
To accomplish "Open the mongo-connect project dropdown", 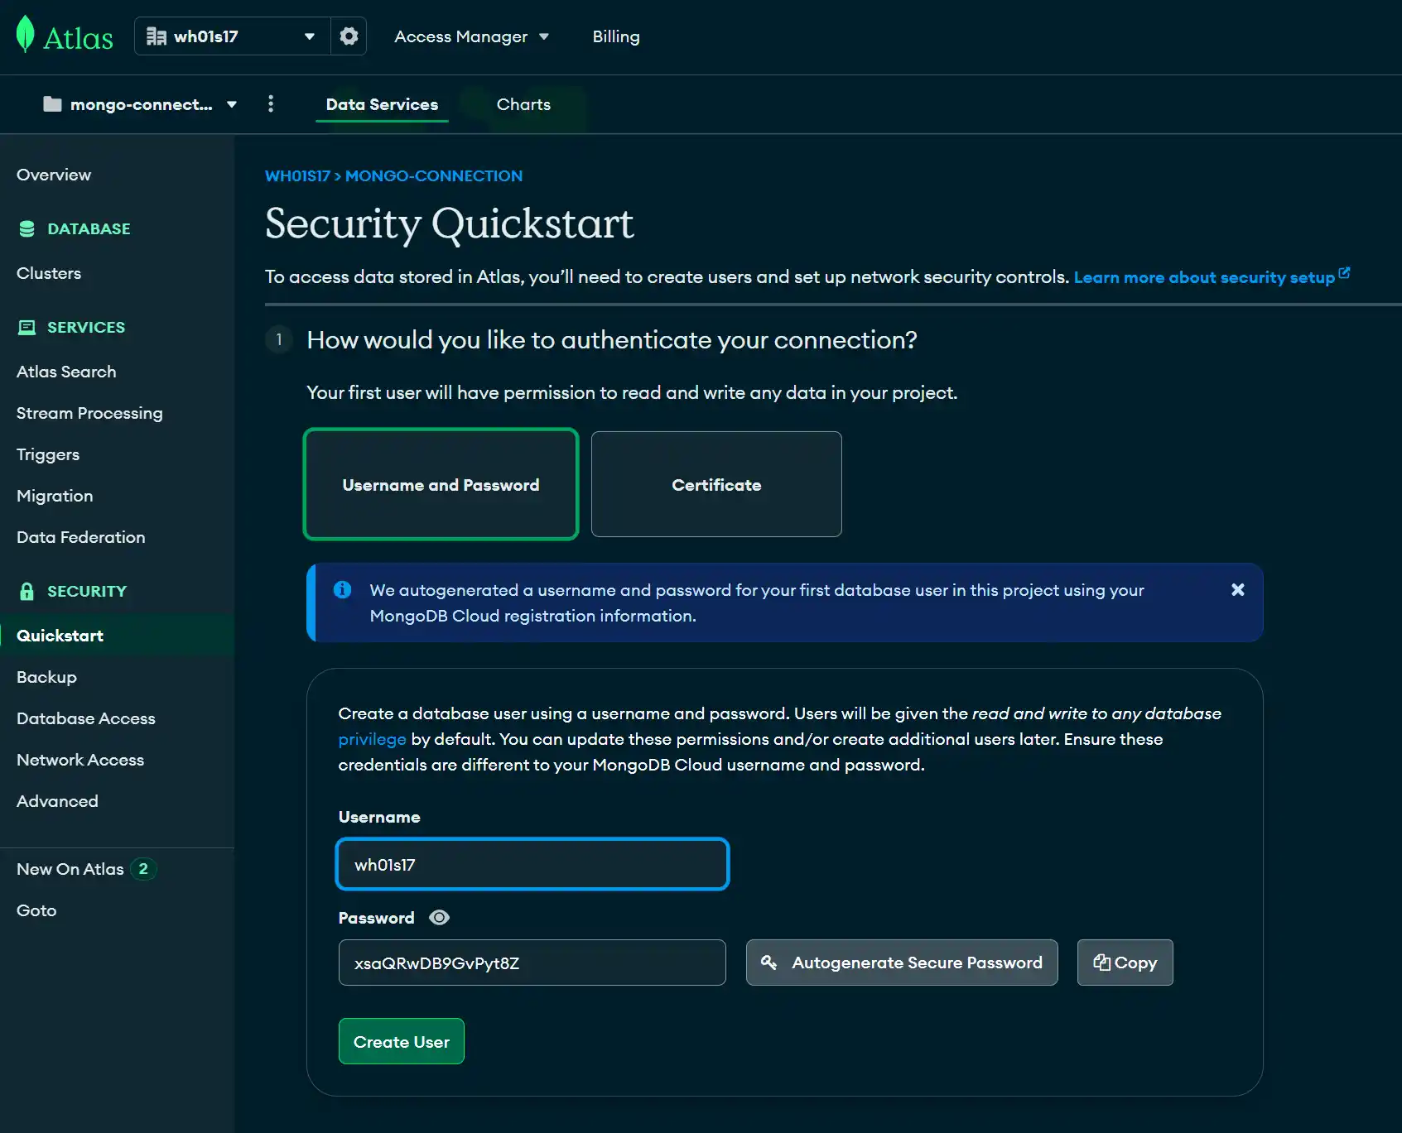I will (141, 104).
